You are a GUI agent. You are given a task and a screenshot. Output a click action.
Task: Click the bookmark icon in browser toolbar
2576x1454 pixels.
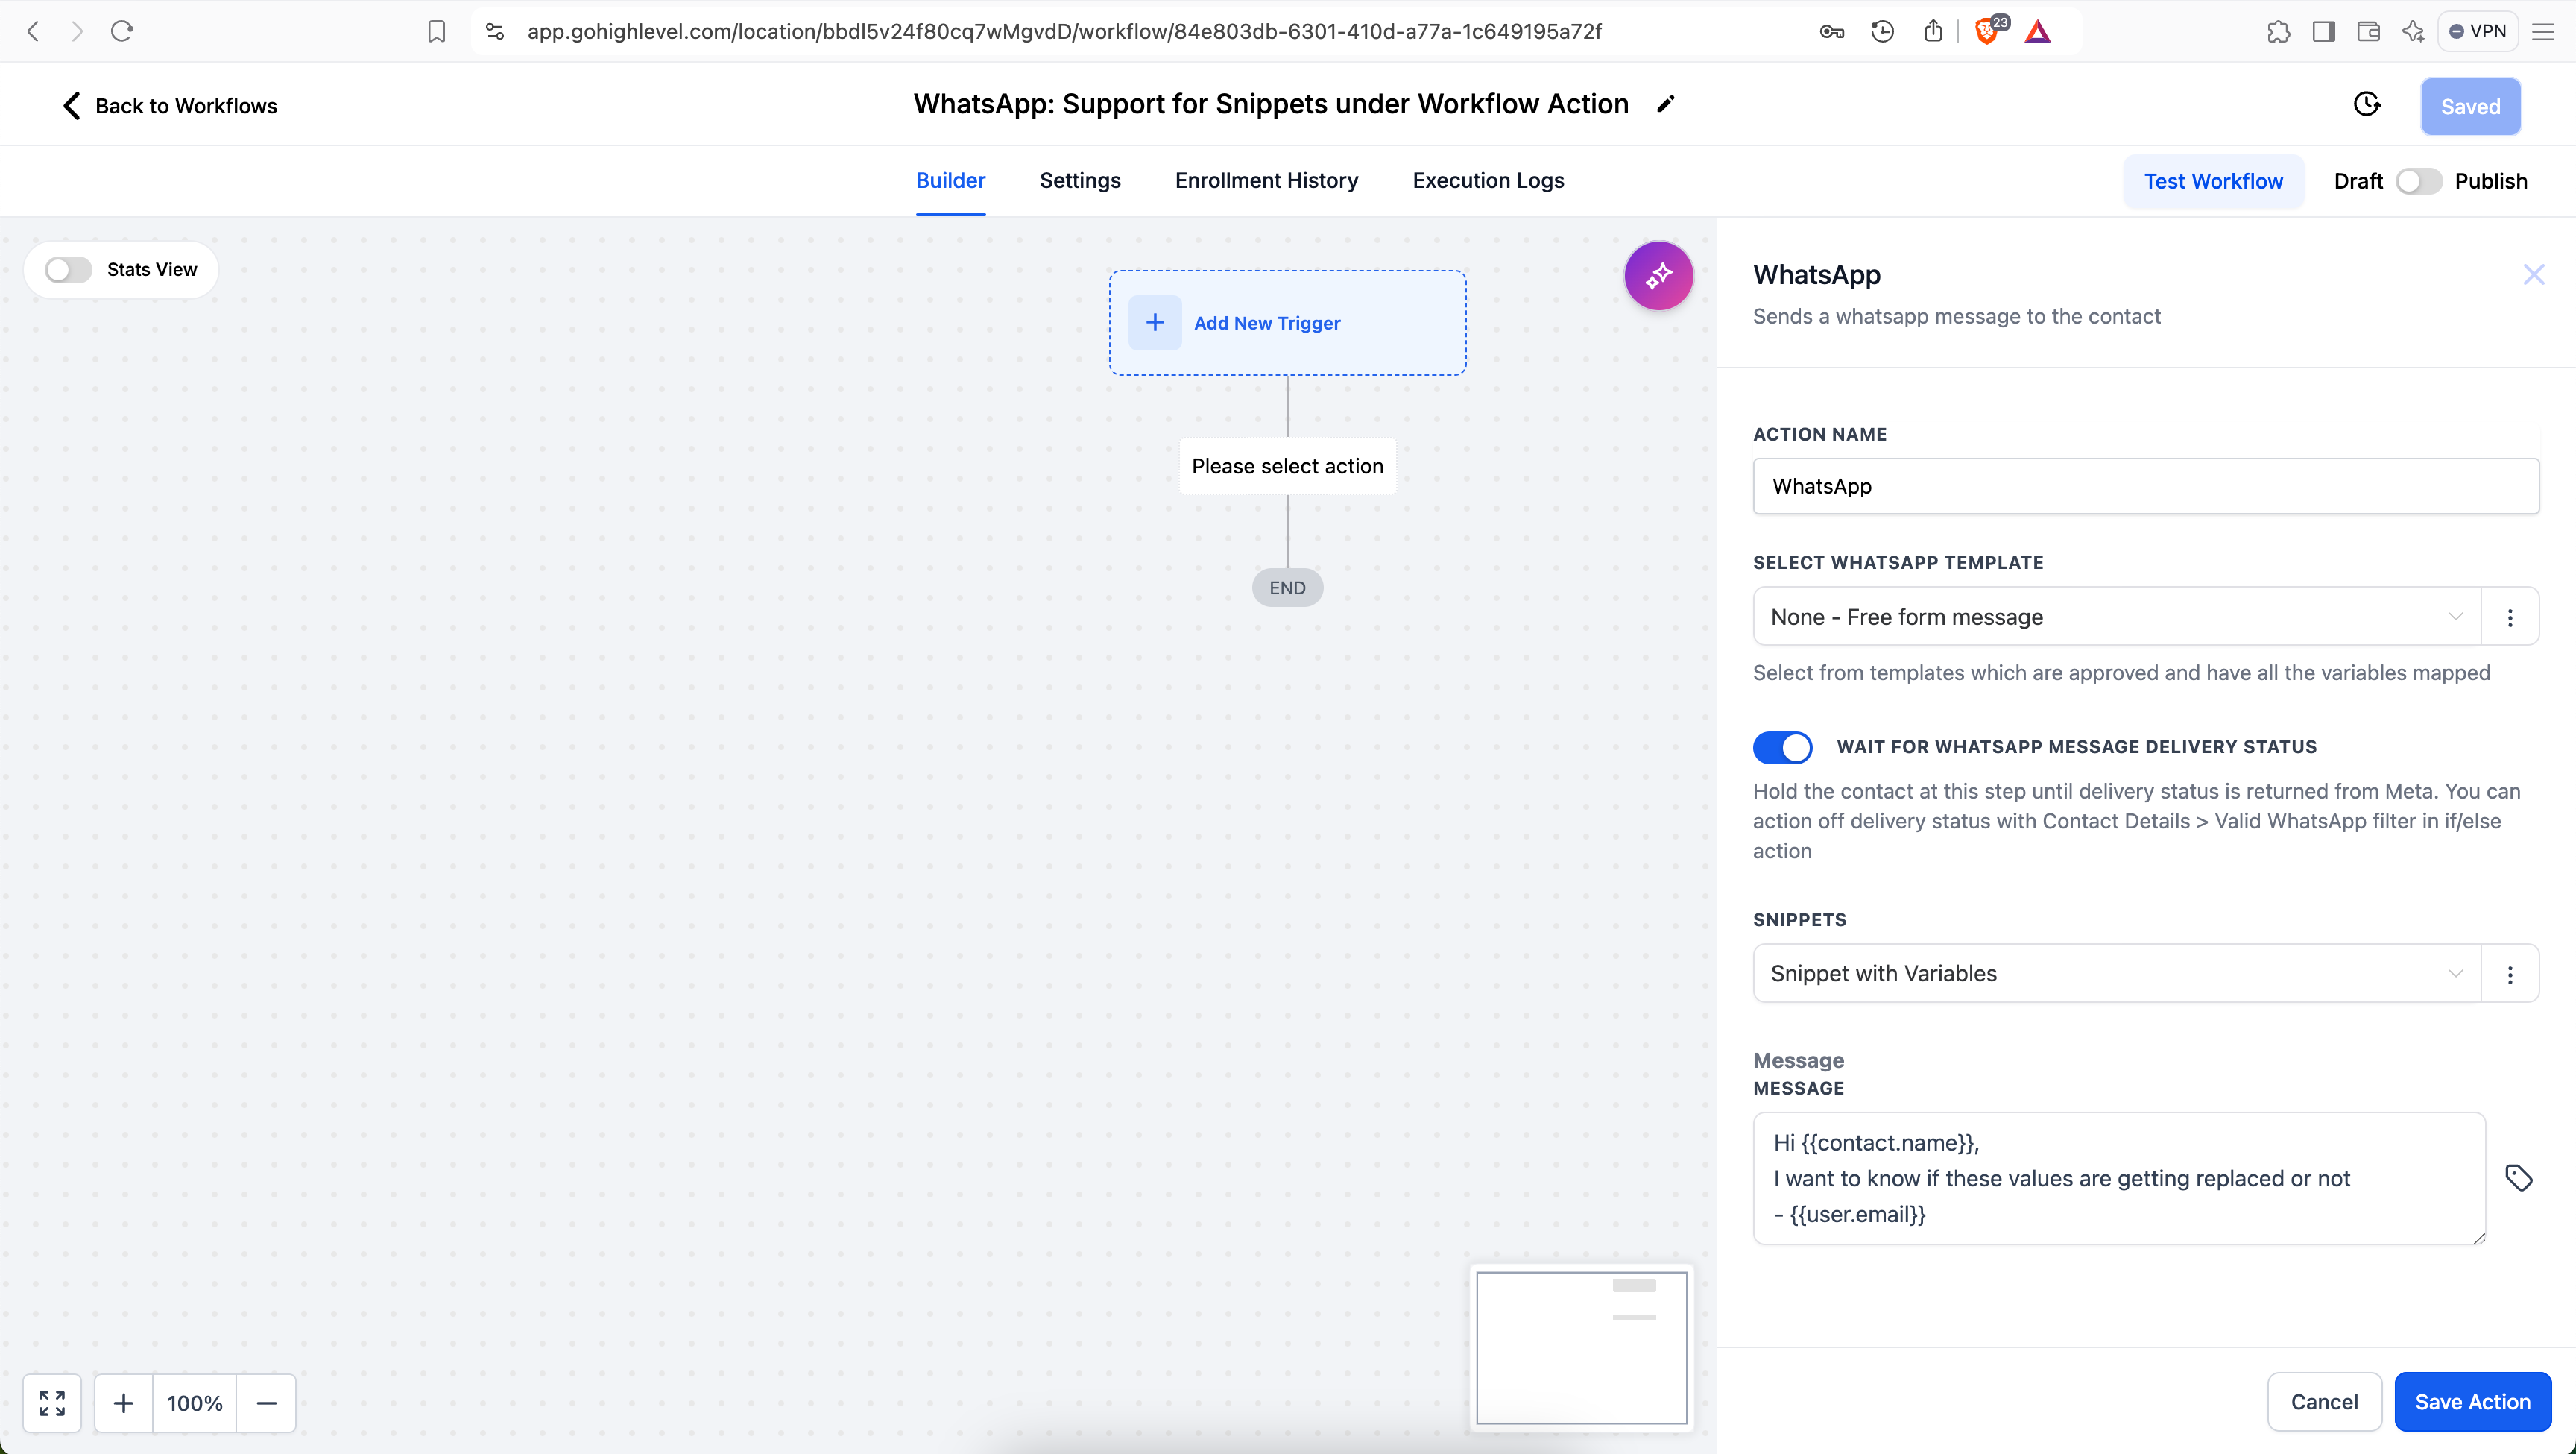[x=437, y=30]
